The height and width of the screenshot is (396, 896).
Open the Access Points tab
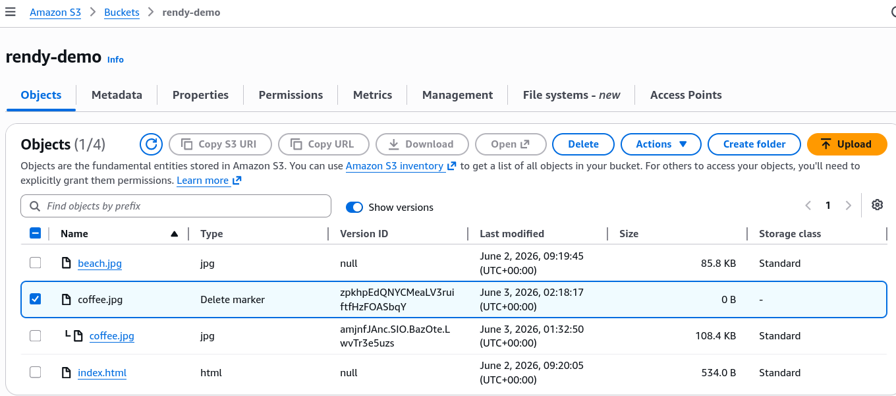click(686, 95)
